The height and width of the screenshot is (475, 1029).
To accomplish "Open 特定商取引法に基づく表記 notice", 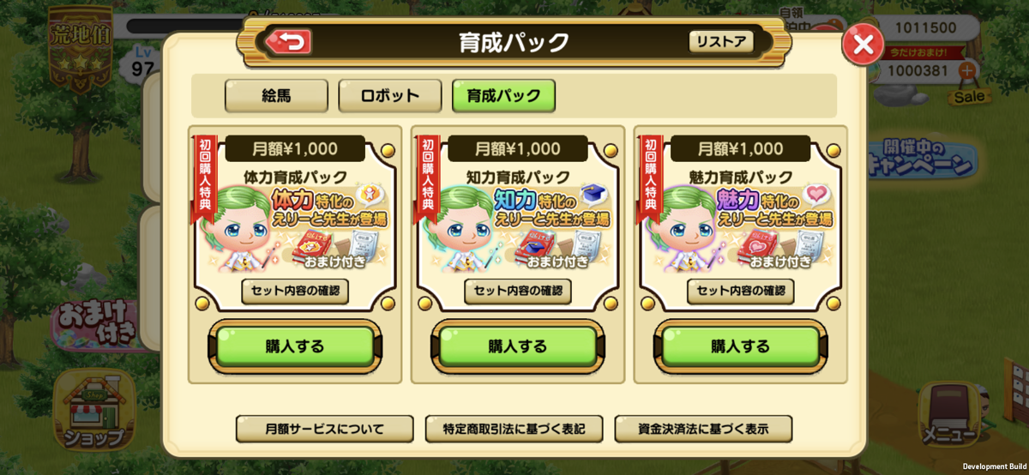I will click(x=514, y=429).
